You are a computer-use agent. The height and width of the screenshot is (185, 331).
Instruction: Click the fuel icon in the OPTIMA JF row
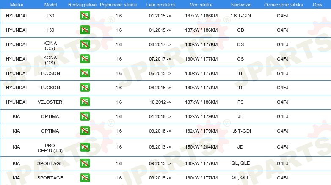tap(85, 116)
